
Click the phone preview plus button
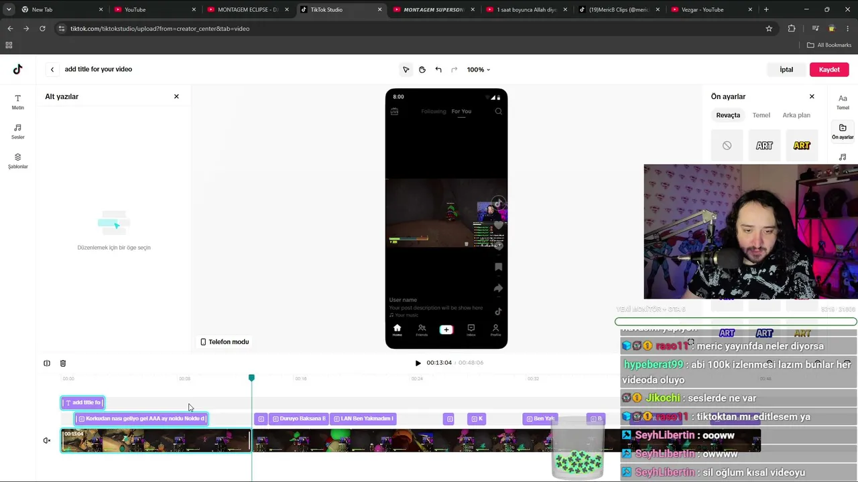[446, 329]
